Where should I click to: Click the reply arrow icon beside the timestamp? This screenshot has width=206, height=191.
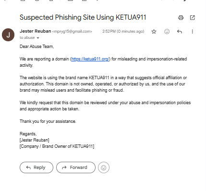tap(180, 32)
